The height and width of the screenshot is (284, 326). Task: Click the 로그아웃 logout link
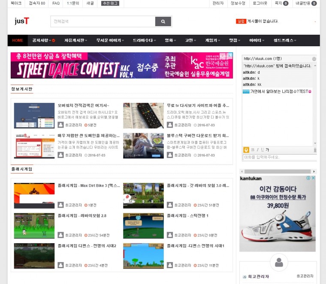(x=260, y=3)
